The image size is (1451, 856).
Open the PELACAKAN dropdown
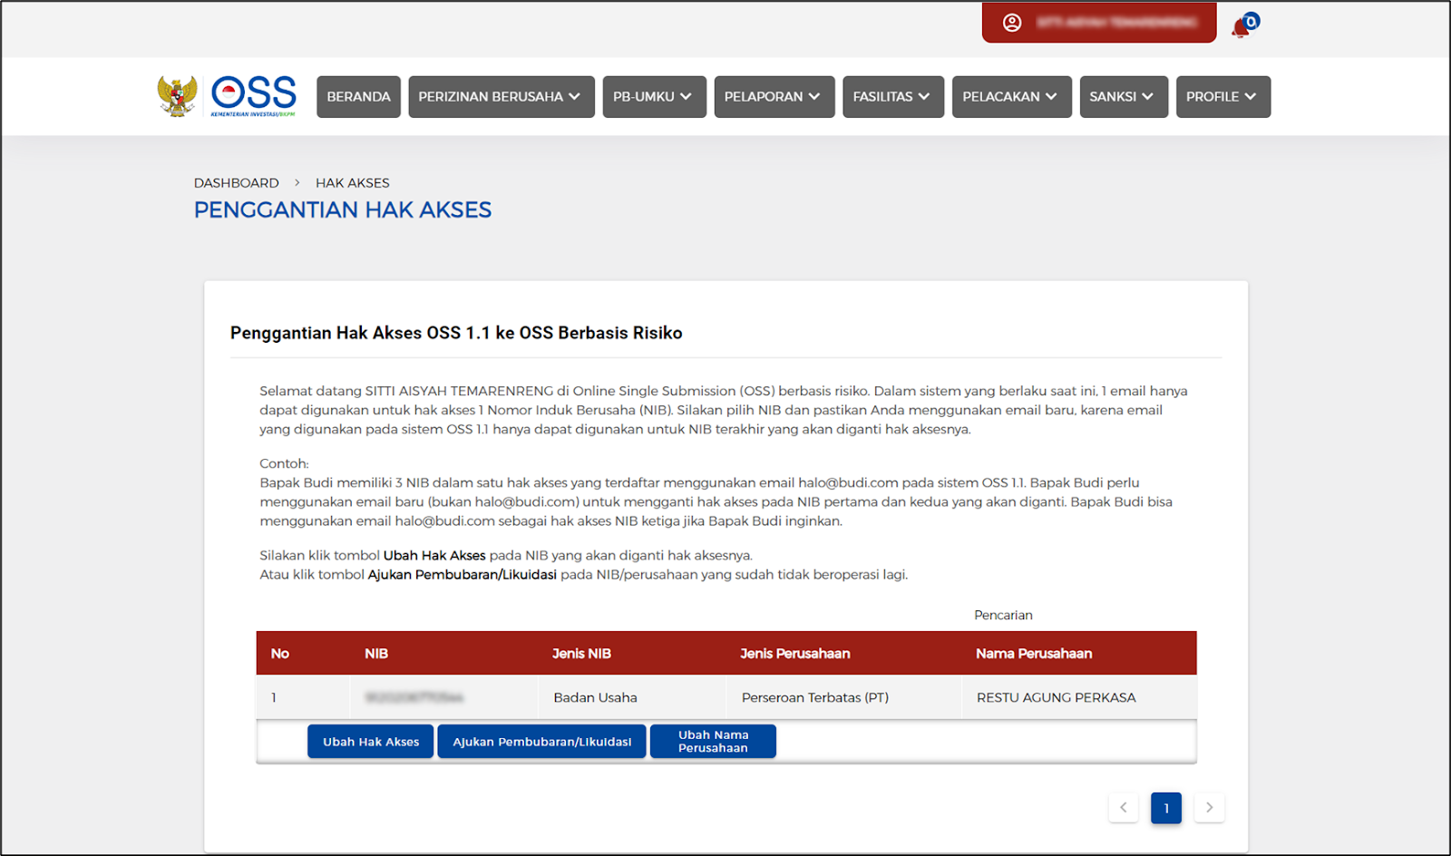pyautogui.click(x=1011, y=96)
